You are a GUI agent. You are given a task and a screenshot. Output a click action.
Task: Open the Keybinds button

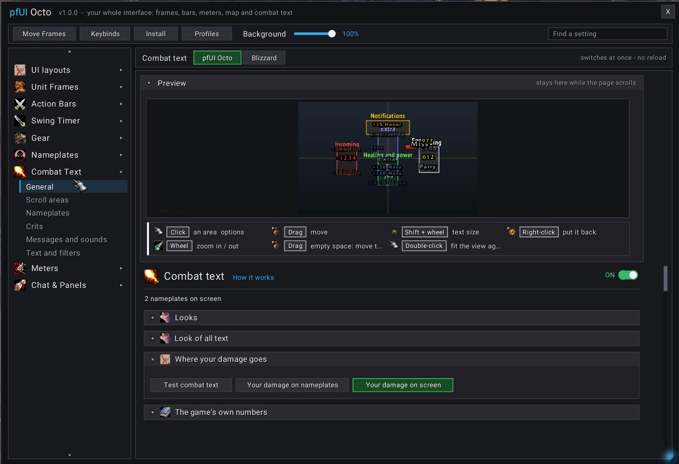[x=105, y=34]
